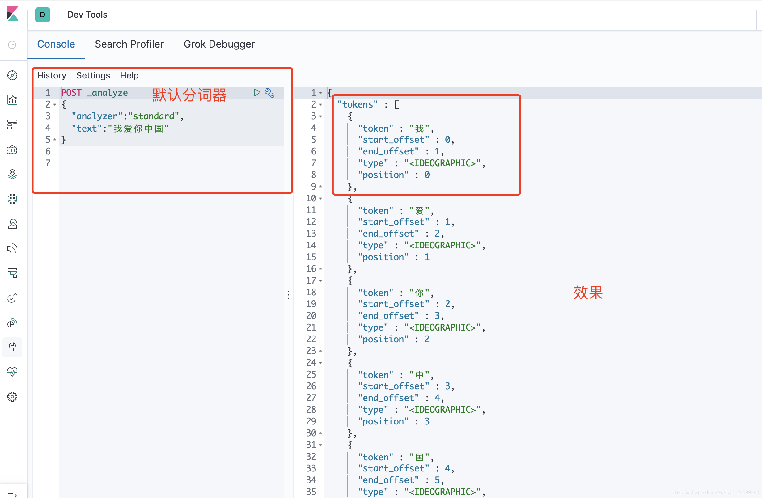
Task: Open the History link
Action: click(x=52, y=75)
